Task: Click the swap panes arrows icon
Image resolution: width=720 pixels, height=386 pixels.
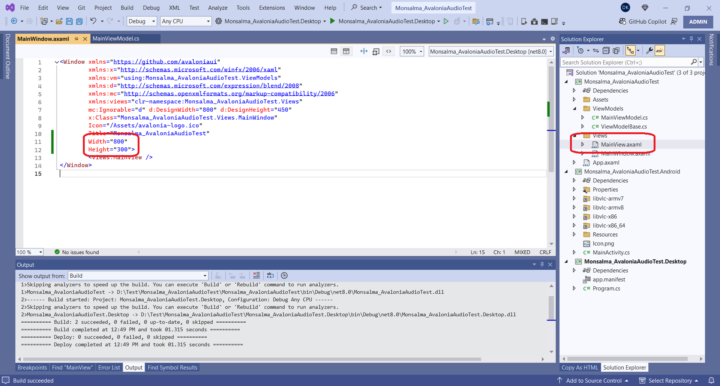Action: click(364, 51)
